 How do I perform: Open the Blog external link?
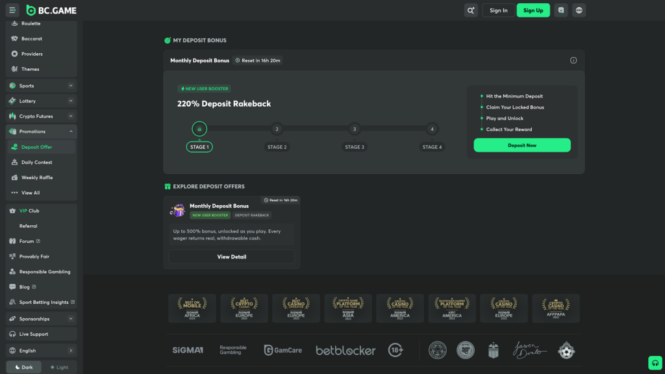tap(41, 287)
